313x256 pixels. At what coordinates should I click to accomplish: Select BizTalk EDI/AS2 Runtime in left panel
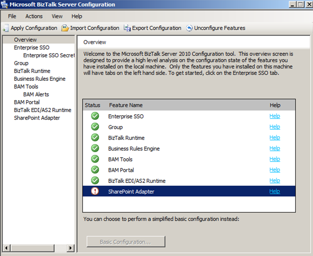42,110
